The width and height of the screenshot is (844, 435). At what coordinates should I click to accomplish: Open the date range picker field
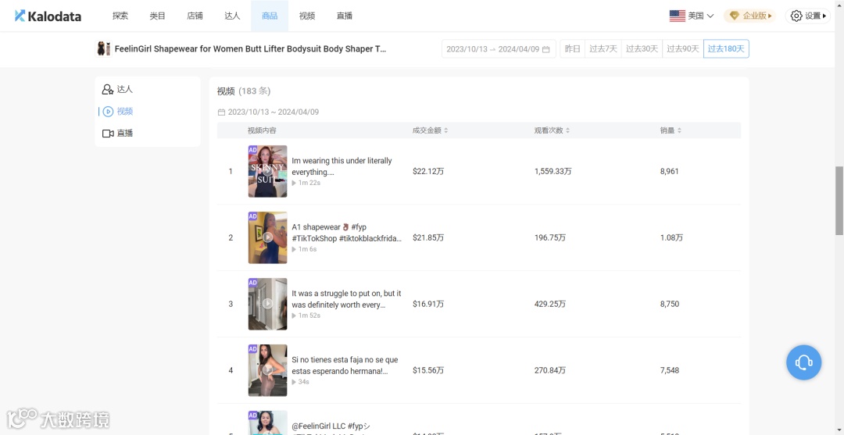click(499, 49)
